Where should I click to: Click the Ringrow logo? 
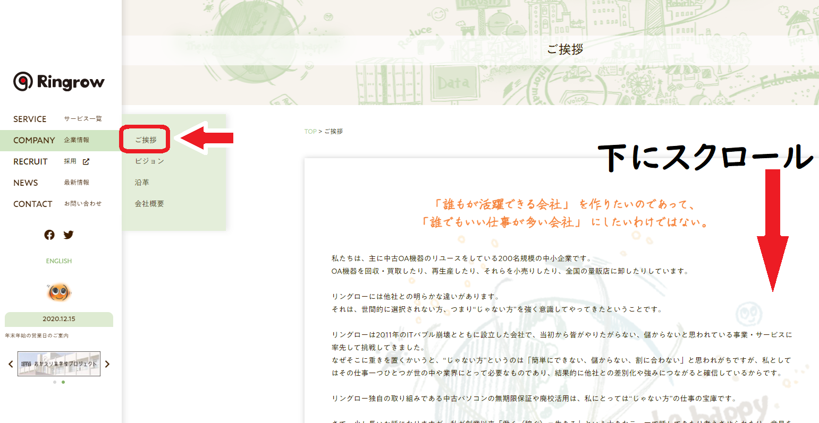pyautogui.click(x=59, y=82)
